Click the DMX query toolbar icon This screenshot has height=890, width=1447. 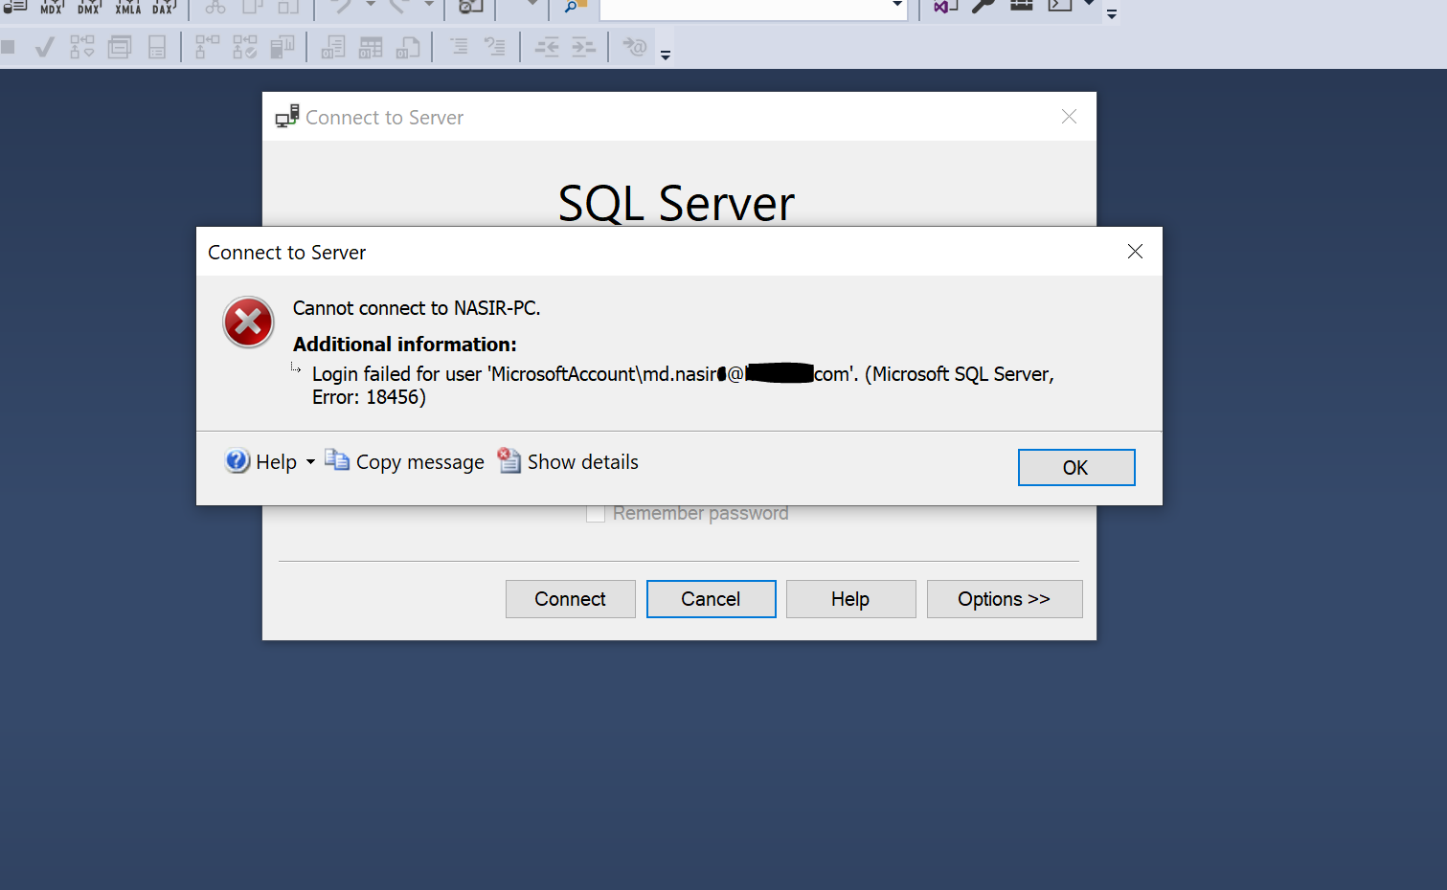point(89,7)
